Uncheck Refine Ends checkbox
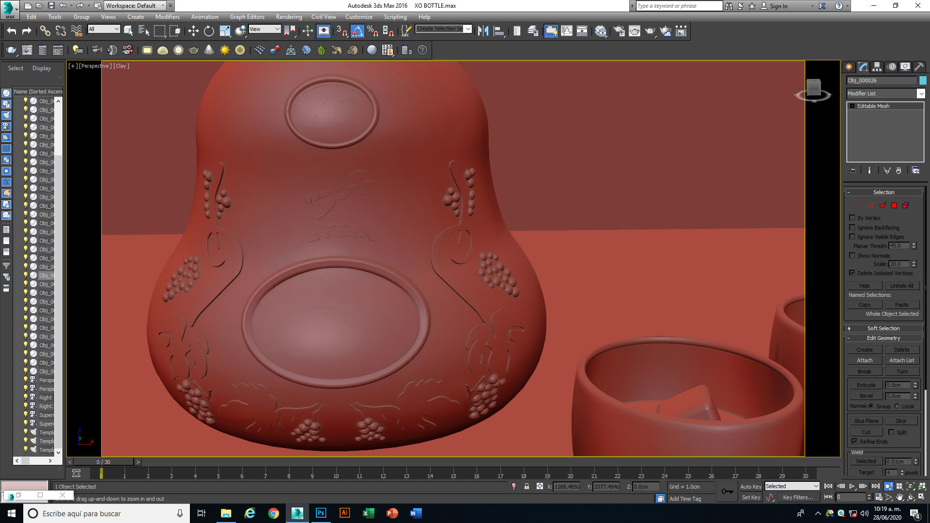930x523 pixels. (x=855, y=441)
